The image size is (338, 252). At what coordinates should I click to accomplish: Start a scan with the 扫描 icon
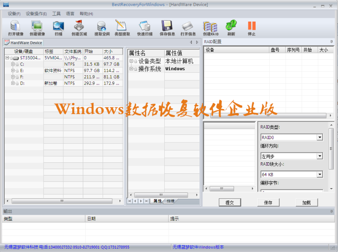coord(58,27)
